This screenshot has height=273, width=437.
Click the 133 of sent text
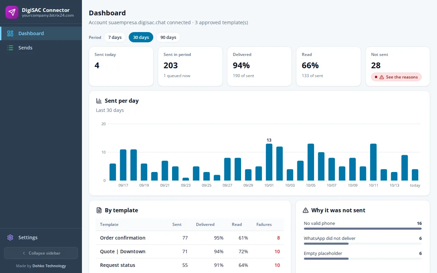point(312,76)
